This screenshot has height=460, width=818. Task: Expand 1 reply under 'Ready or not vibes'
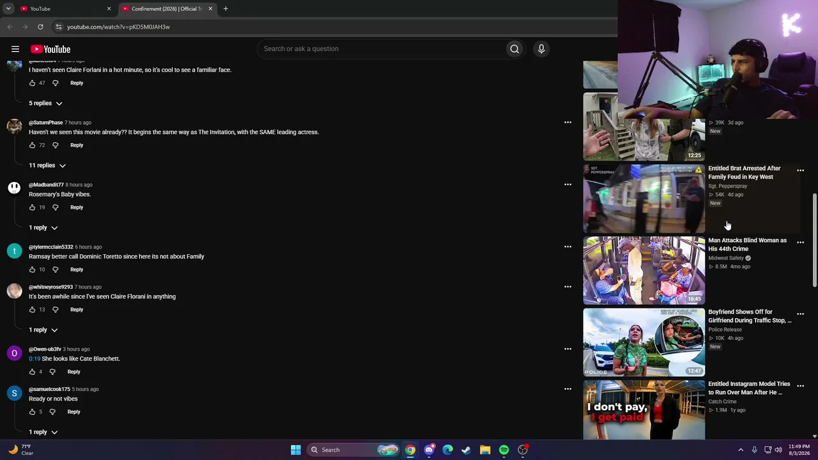pos(43,432)
